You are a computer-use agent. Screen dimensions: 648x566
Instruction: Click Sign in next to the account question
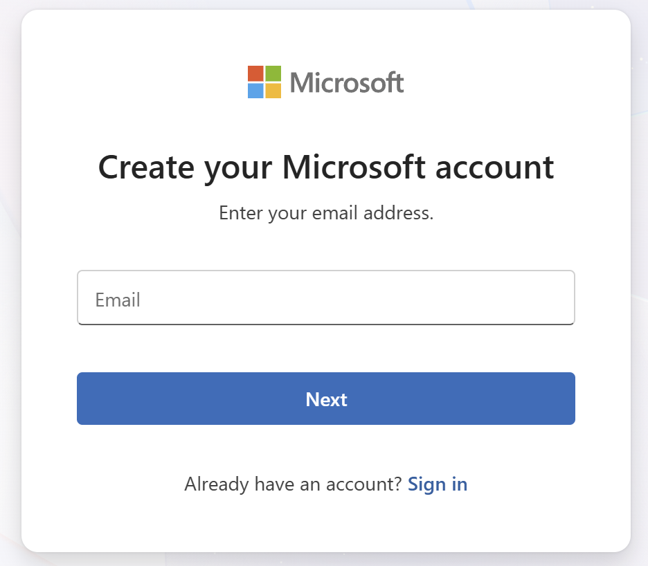437,484
